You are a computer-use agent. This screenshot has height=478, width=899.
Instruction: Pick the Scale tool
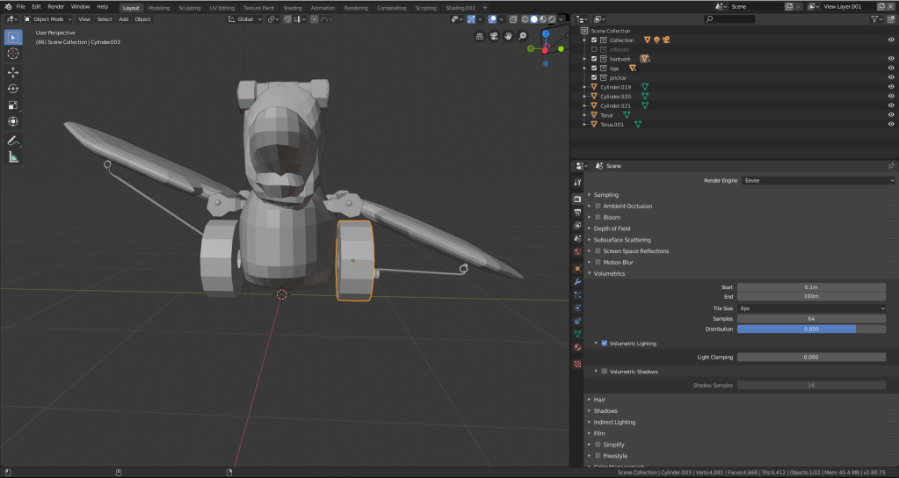13,105
